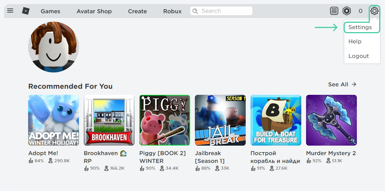Image resolution: width=385 pixels, height=191 pixels.
Task: Select Logout from the gear menu
Action: pyautogui.click(x=359, y=56)
